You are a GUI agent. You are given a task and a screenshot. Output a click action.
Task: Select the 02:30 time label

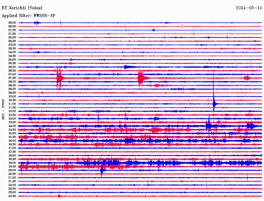12,41
